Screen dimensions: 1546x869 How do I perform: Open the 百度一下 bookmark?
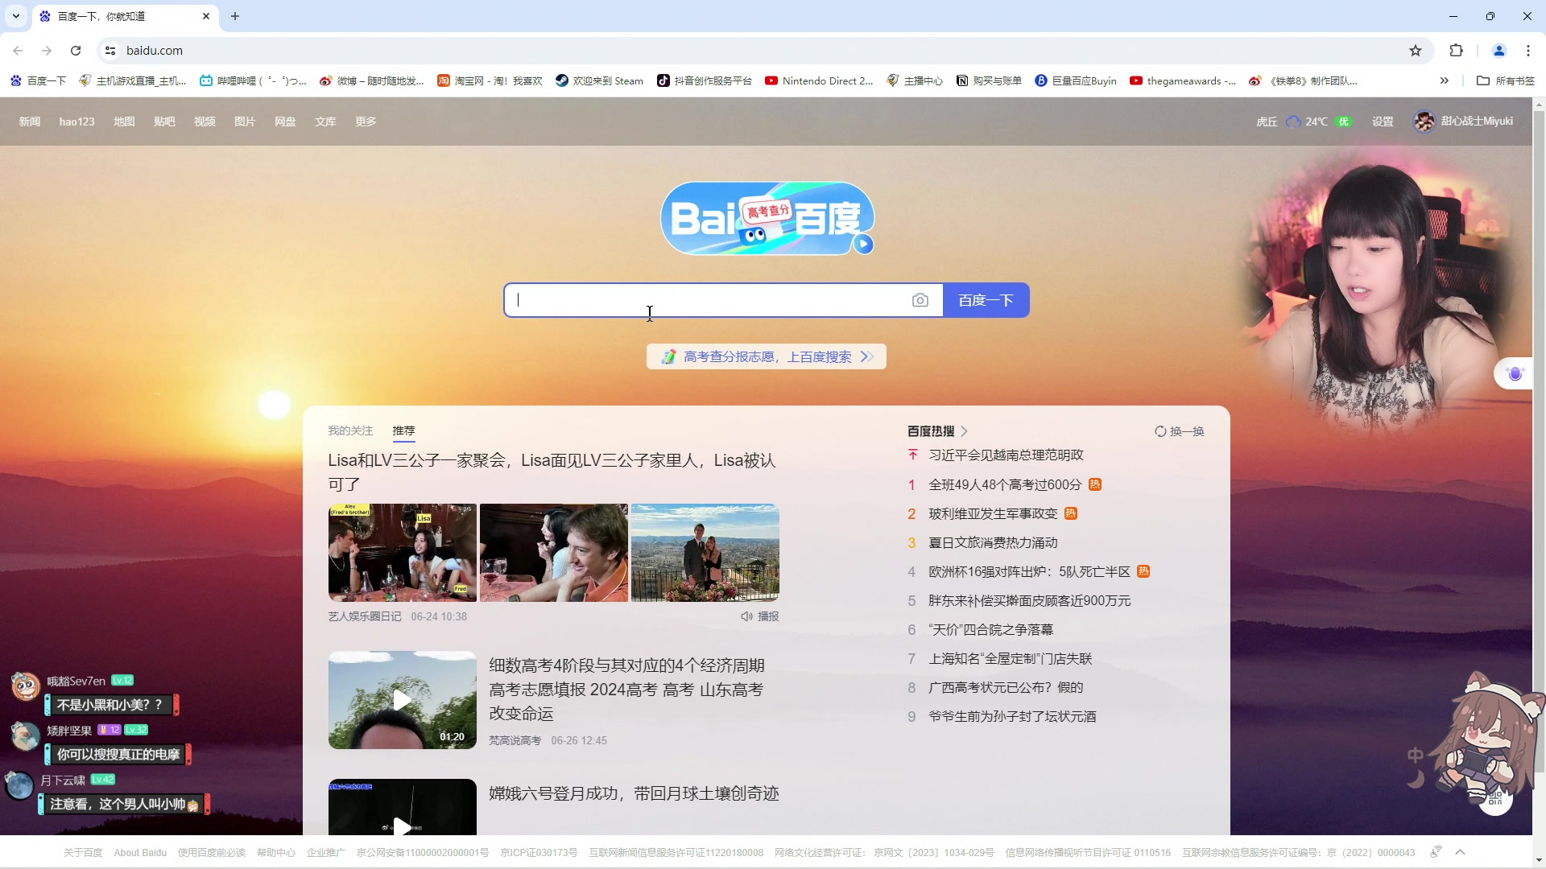click(x=38, y=80)
